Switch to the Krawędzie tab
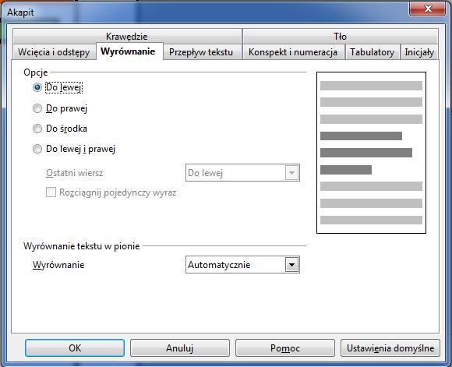The width and height of the screenshot is (452, 367). point(127,37)
